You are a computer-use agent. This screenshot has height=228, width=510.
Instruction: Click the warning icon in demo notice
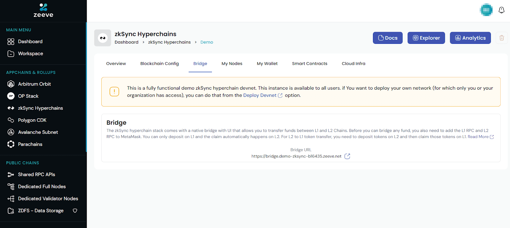[114, 92]
